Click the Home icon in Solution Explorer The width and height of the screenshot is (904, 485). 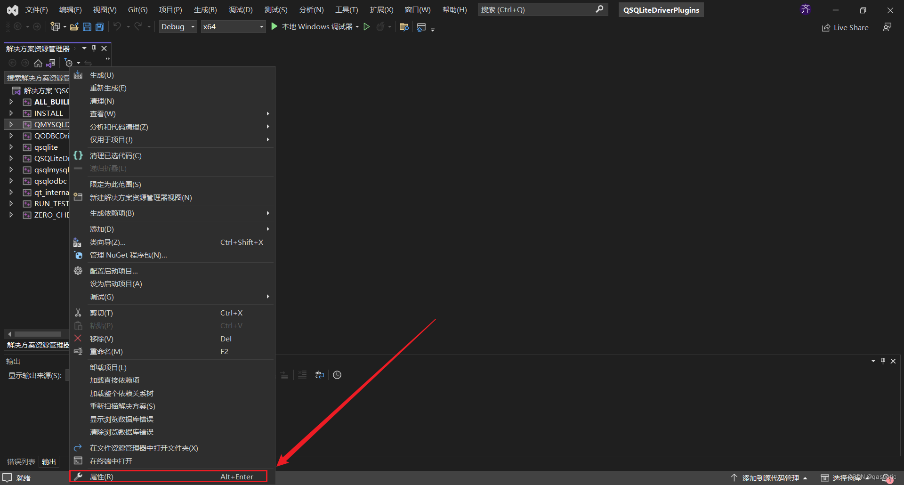click(38, 63)
